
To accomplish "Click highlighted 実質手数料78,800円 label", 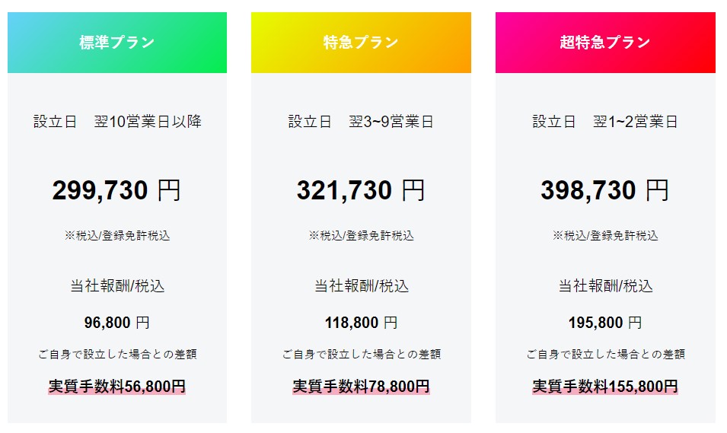I will [361, 386].
